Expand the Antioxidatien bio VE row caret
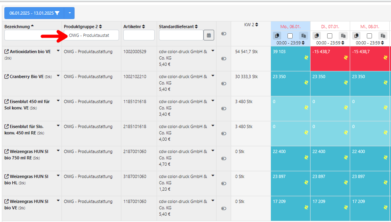Image resolution: width=391 pixels, height=222 pixels. pyautogui.click(x=58, y=51)
